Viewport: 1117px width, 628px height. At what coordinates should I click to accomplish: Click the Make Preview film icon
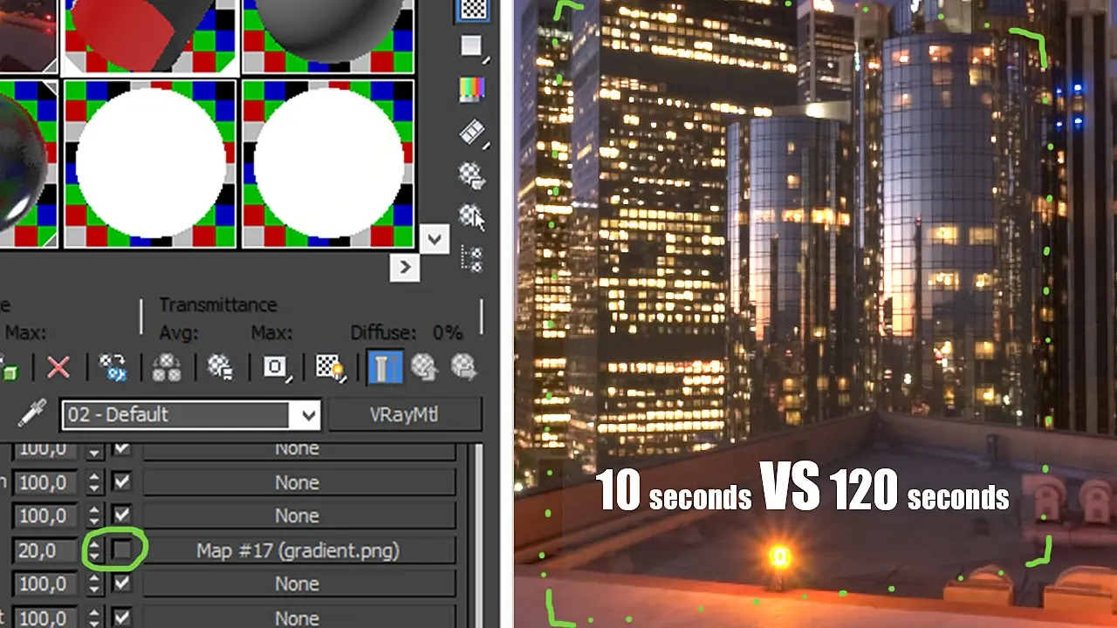click(x=472, y=133)
